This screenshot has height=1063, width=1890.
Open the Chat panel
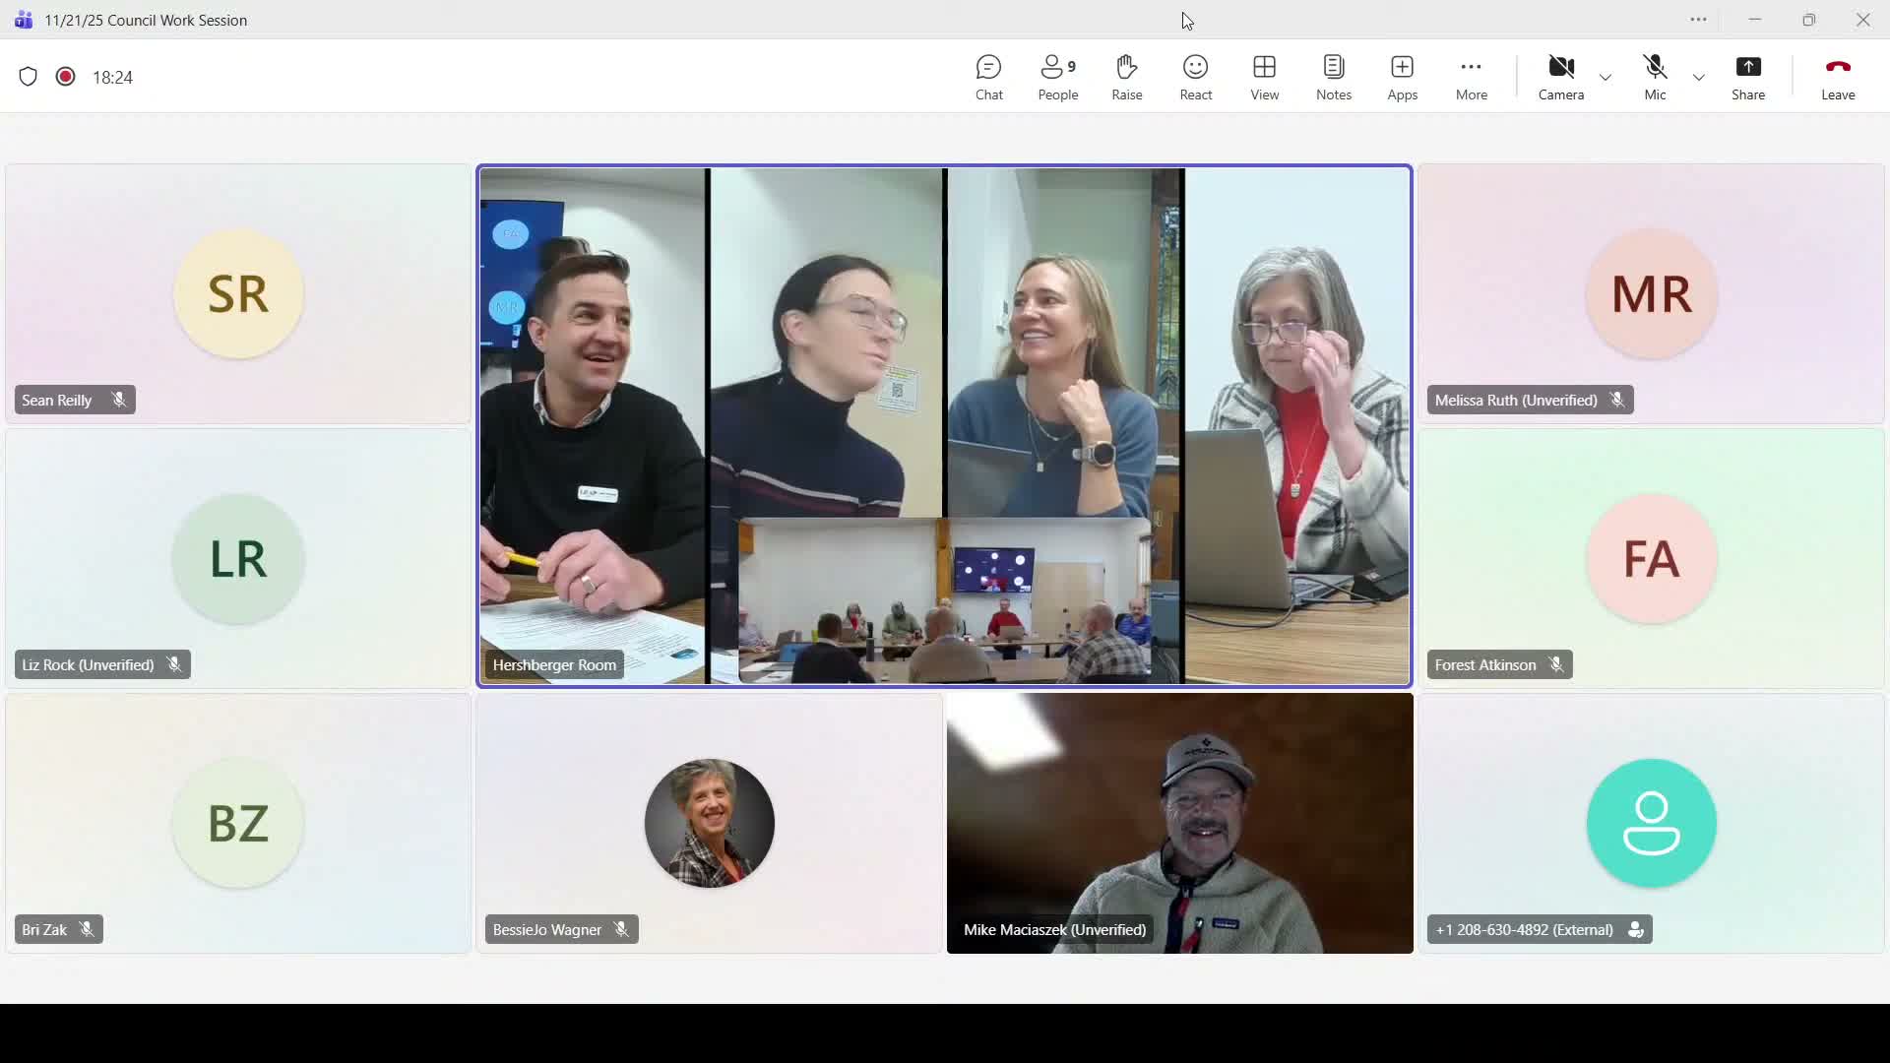tap(988, 77)
